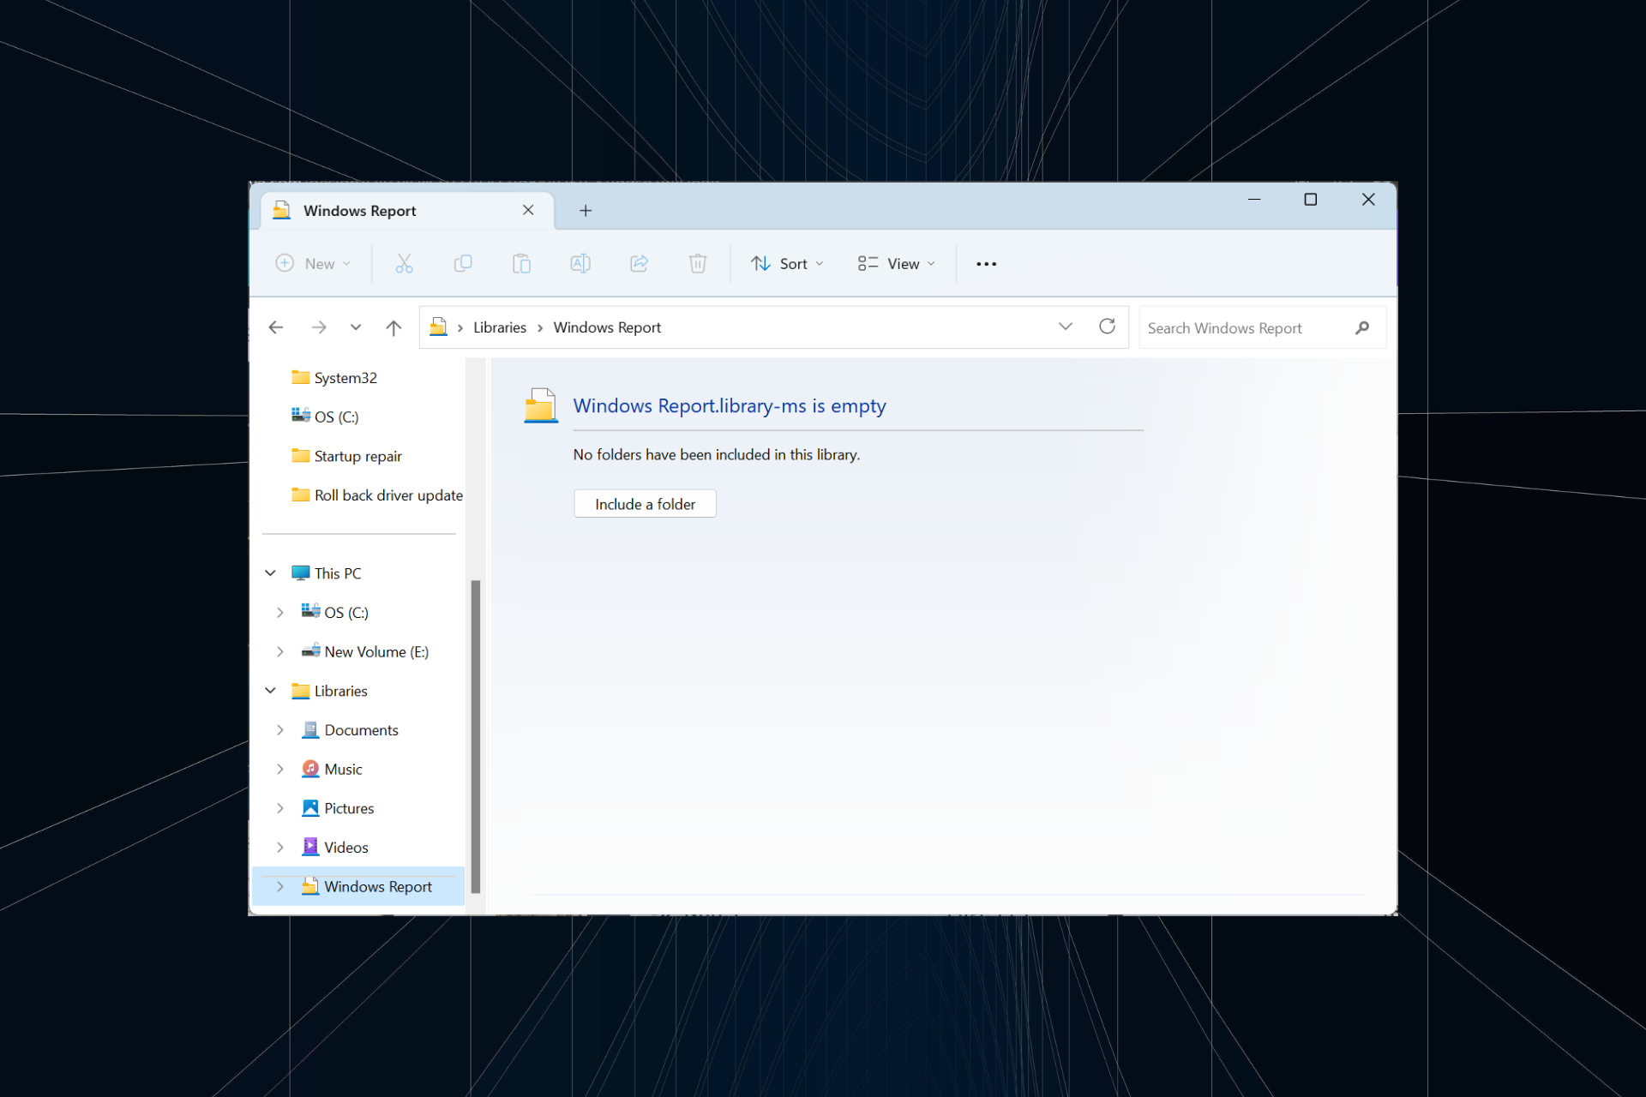Click the Copy icon
Image resolution: width=1646 pixels, height=1097 pixels.
[x=463, y=263]
